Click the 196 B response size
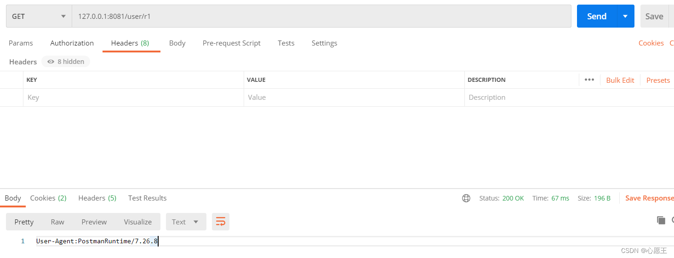The height and width of the screenshot is (258, 674). 602,198
